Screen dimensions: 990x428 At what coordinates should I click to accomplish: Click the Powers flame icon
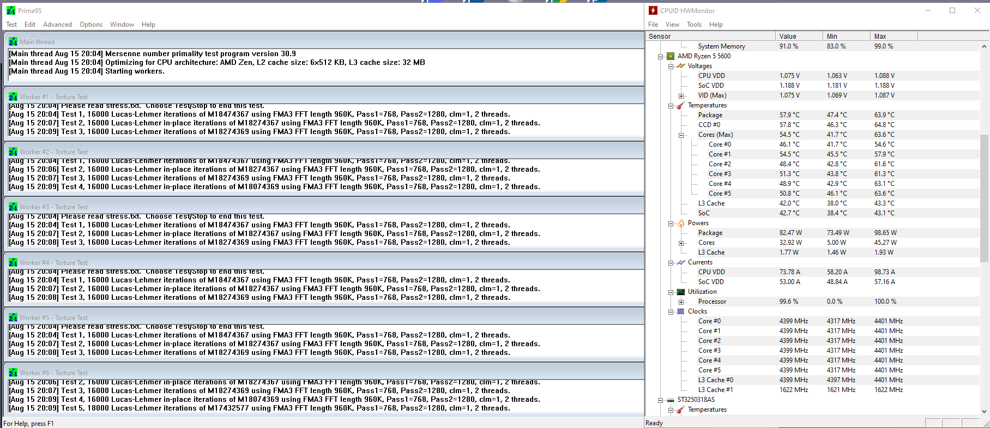pos(681,223)
